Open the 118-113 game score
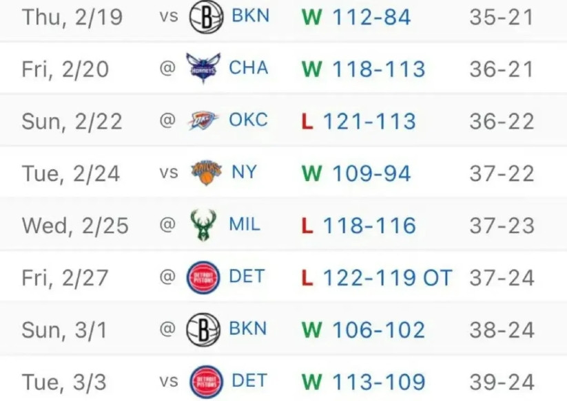 pos(378,69)
